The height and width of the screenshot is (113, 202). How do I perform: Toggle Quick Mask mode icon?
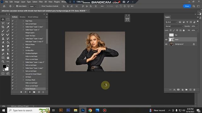coord(3,74)
